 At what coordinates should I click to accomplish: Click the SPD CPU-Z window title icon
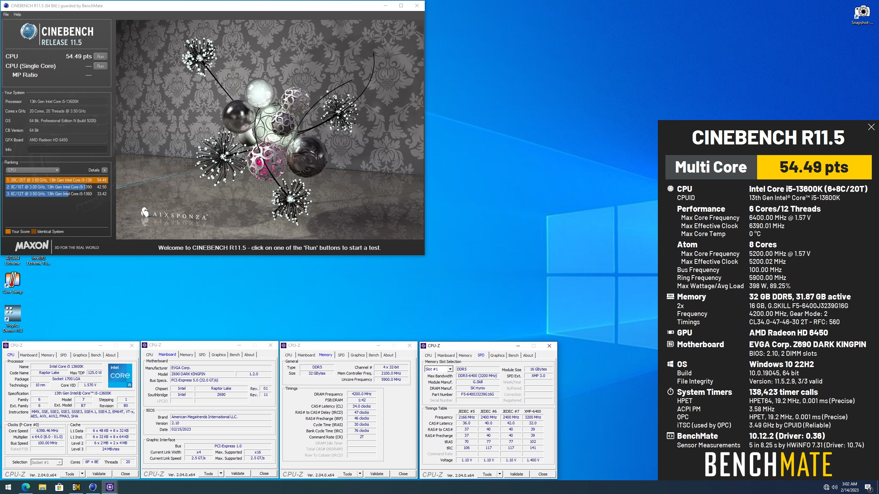tap(423, 346)
